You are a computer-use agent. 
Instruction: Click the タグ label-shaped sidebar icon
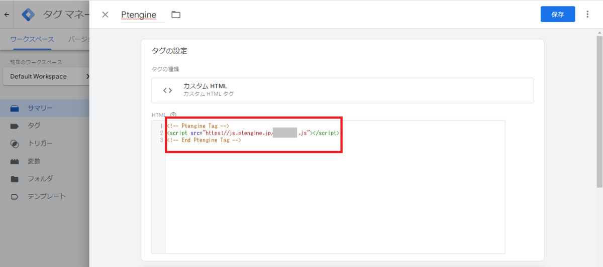click(15, 126)
